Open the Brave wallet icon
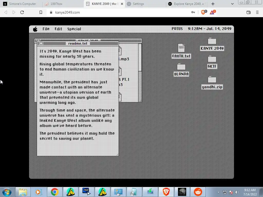This screenshot has width=263, height=197. click(248, 12)
